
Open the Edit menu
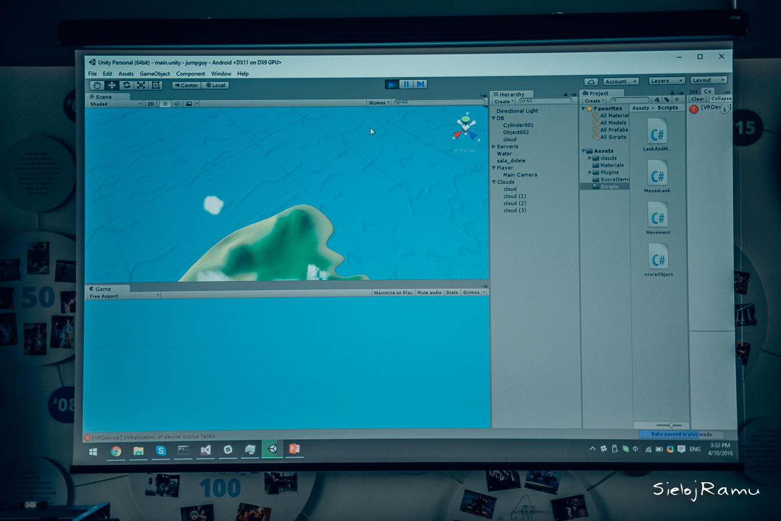[108, 74]
